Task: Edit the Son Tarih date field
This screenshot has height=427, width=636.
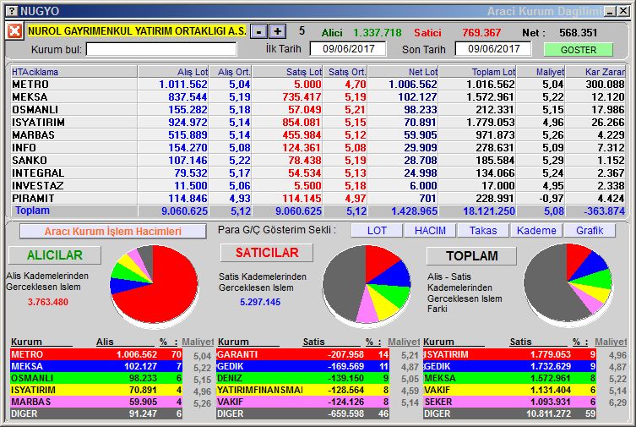Action: click(x=492, y=49)
